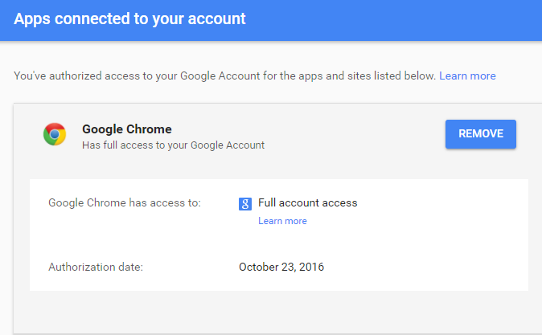Click the October 23, 2016 authorization date

(281, 267)
